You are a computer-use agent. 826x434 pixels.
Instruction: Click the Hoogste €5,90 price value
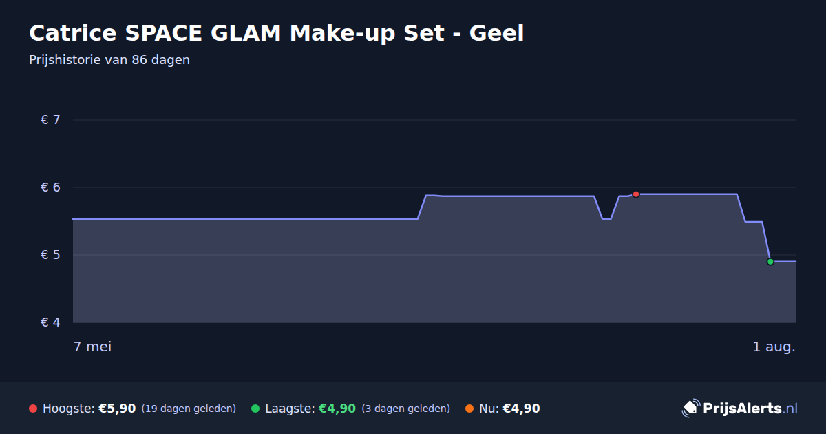click(x=117, y=409)
